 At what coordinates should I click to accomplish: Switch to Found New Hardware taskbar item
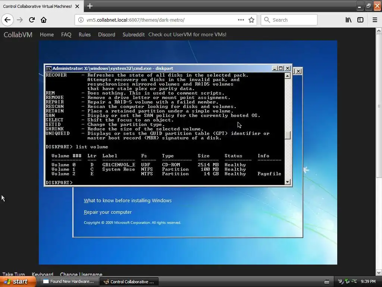point(69,282)
